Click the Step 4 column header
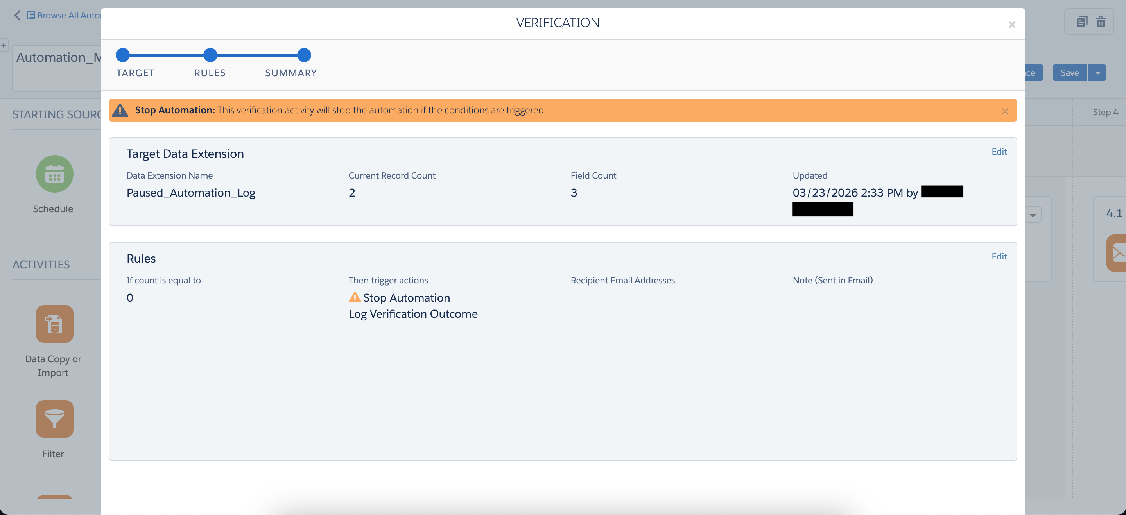This screenshot has height=515, width=1126. [1105, 112]
